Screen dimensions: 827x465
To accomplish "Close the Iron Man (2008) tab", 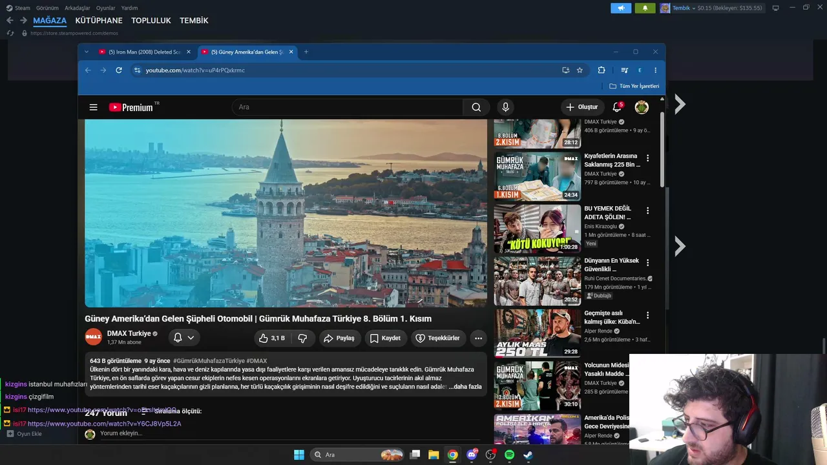I will pos(189,52).
